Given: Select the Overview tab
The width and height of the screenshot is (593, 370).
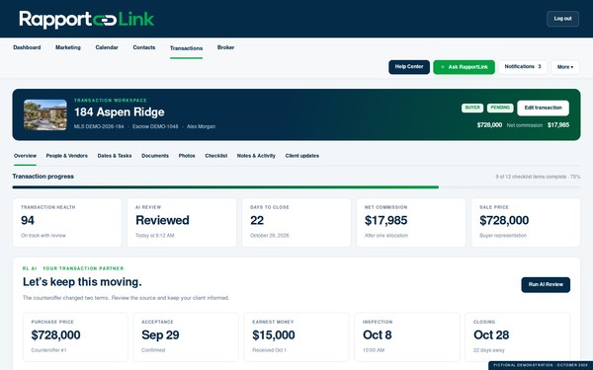Looking at the screenshot, I should click(x=25, y=156).
